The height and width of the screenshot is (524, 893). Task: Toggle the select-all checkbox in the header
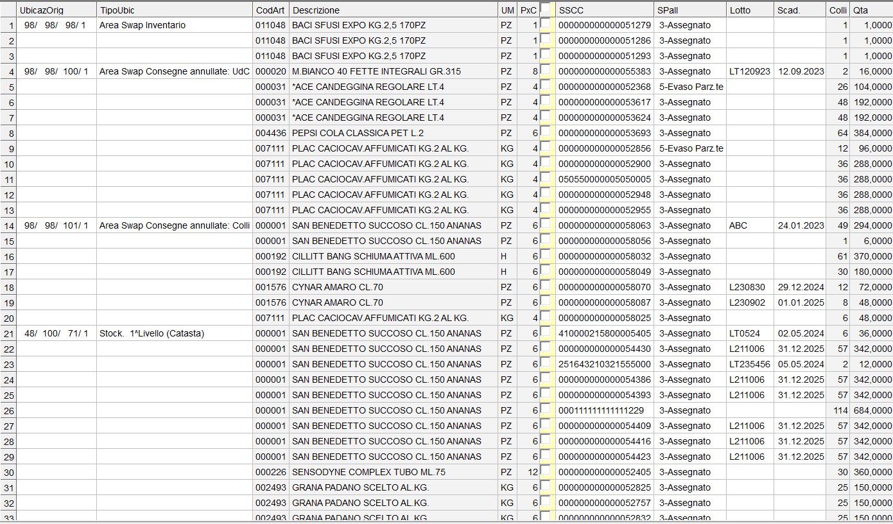[x=546, y=9]
